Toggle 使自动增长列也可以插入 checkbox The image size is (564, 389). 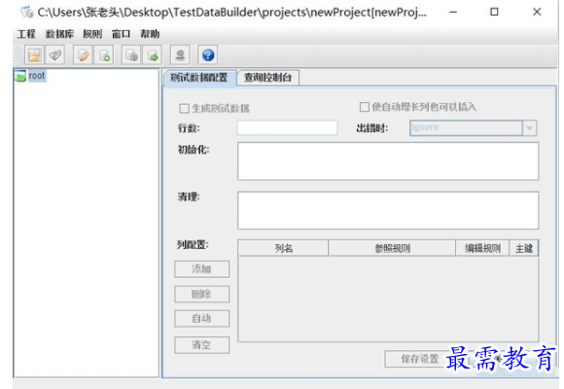point(365,107)
